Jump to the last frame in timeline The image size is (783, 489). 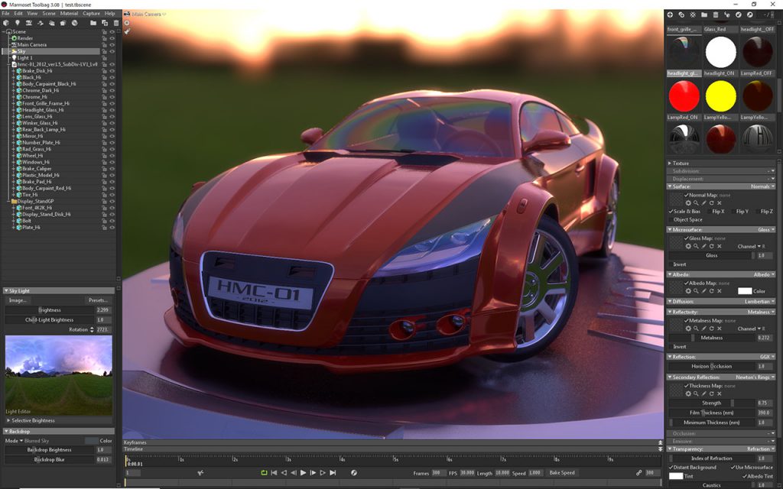coord(333,473)
